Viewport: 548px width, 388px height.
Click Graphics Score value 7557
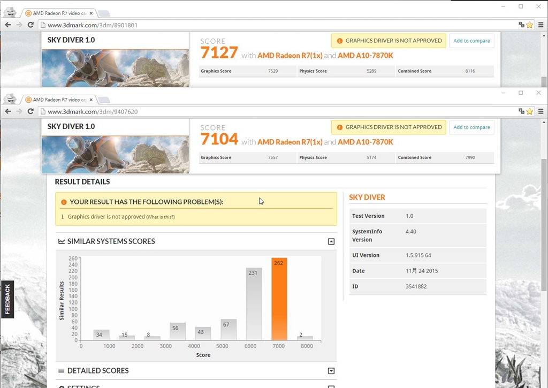(x=273, y=158)
